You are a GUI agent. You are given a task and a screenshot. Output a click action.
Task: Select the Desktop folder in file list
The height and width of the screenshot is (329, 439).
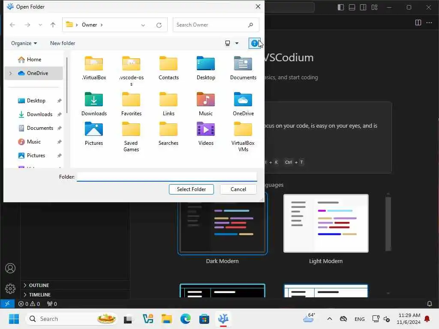pyautogui.click(x=206, y=68)
